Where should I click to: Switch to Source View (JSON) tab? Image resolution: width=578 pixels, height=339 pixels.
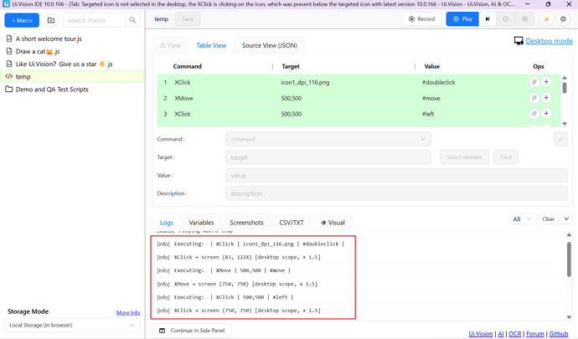(269, 45)
